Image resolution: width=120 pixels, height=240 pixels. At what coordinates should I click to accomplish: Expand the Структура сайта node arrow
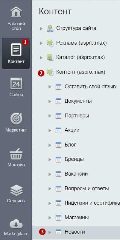pos(41,29)
